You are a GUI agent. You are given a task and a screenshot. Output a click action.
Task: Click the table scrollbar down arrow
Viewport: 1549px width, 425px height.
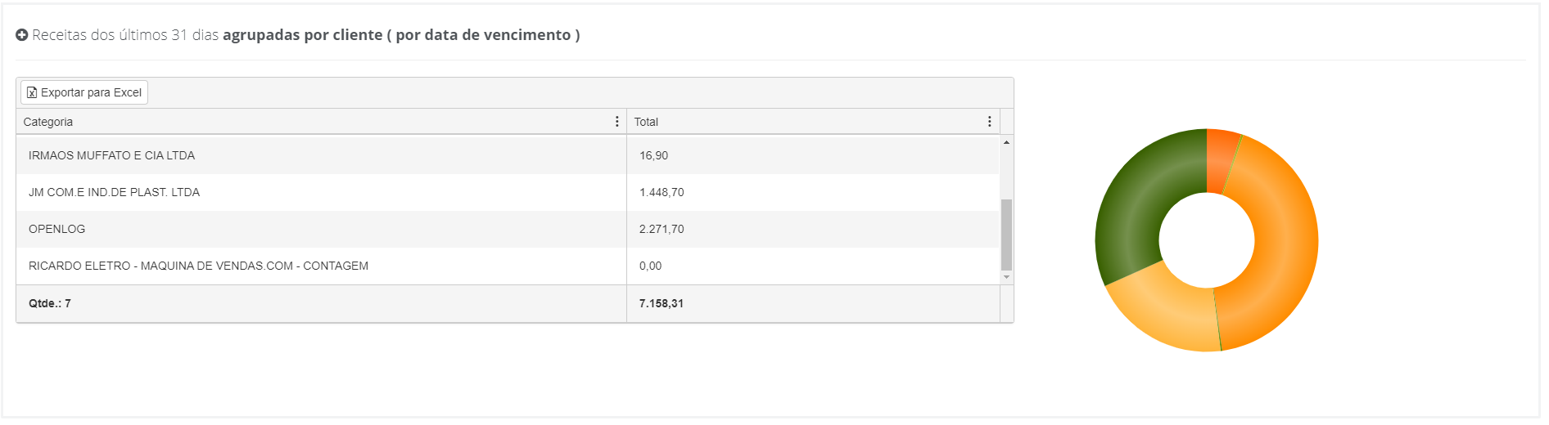point(1006,278)
